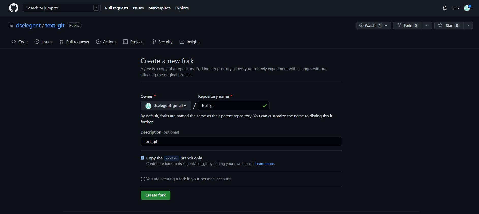Open the user avatar menu

(x=468, y=8)
